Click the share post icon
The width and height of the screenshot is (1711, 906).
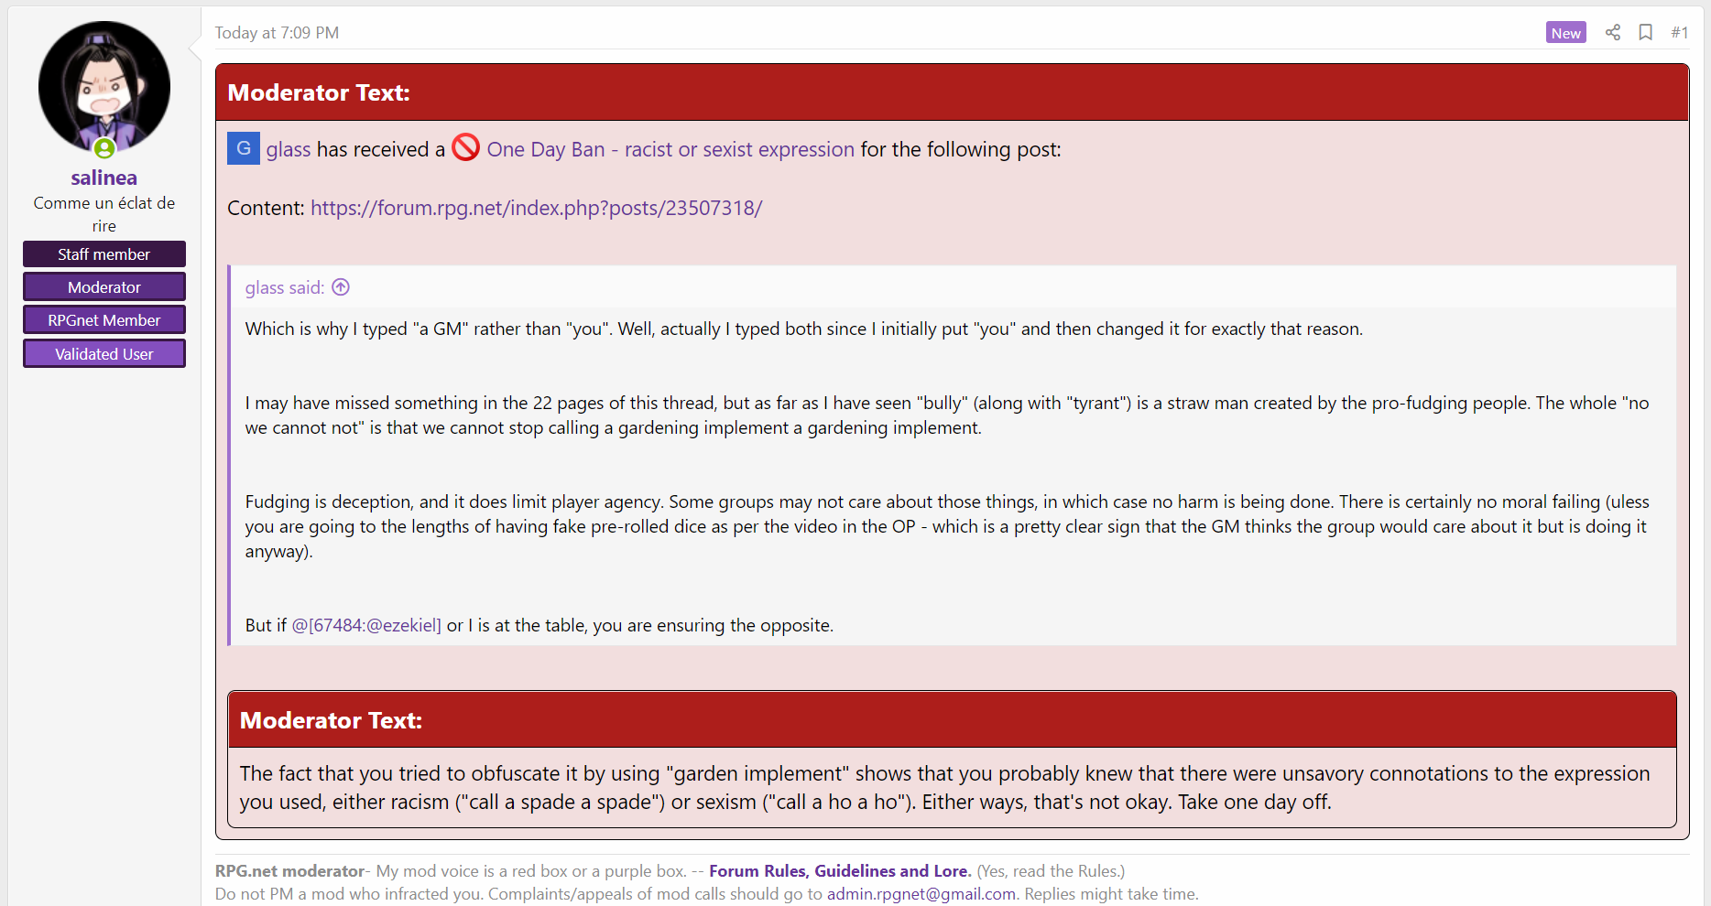click(x=1613, y=33)
